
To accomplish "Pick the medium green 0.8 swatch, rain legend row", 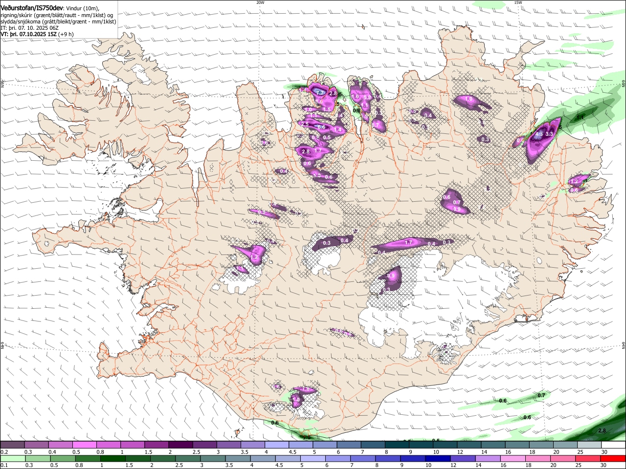I will (x=88, y=458).
